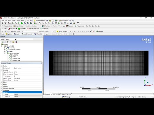Open the Miscellaneous dropdown

point(33,29)
